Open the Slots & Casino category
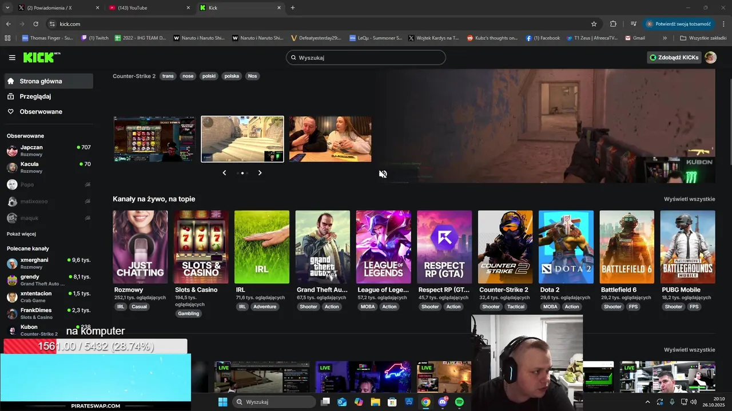Image resolution: width=732 pixels, height=411 pixels. click(201, 247)
